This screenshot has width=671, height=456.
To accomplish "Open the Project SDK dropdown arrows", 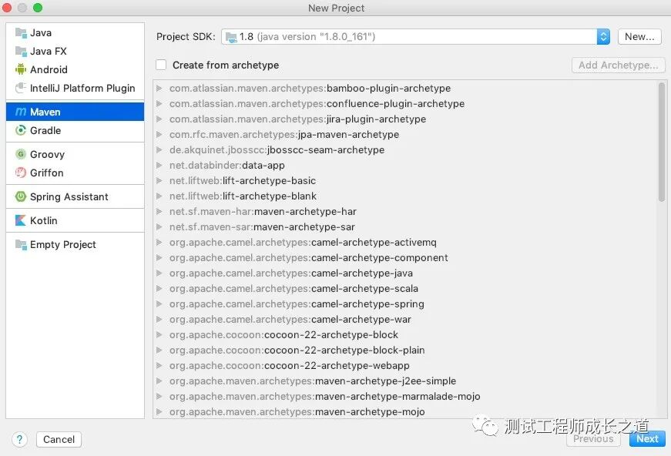I will [603, 37].
